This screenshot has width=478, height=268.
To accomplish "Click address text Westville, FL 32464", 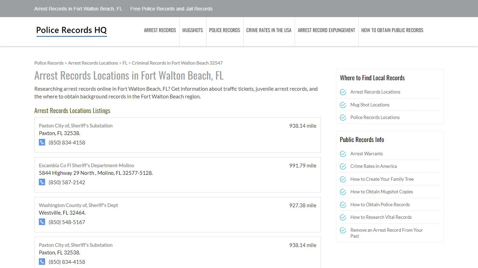I will click(x=62, y=213).
